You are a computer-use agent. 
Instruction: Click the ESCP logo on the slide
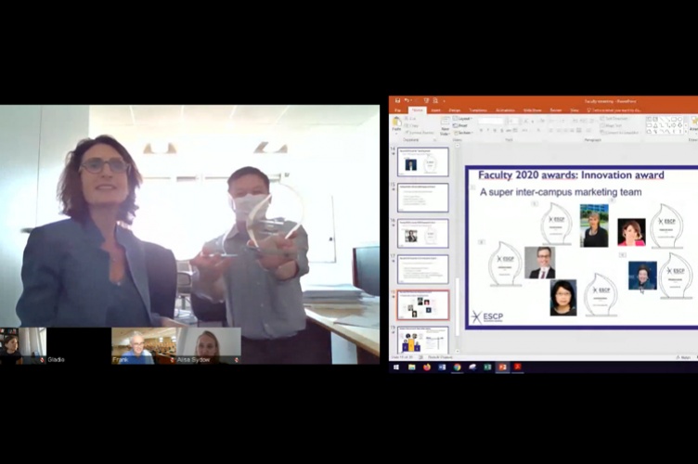tap(487, 316)
